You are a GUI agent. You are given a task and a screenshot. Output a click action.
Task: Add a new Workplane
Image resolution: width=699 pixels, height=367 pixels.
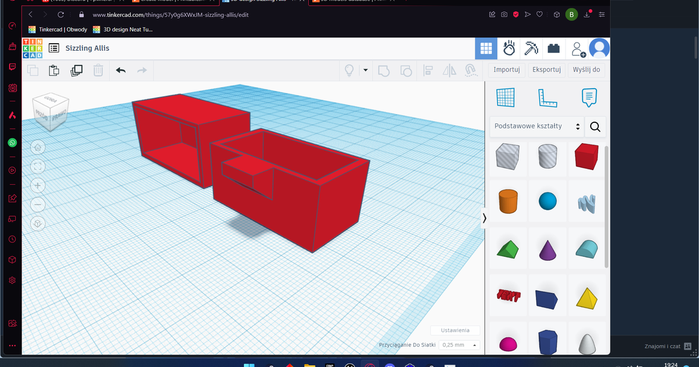click(x=506, y=97)
